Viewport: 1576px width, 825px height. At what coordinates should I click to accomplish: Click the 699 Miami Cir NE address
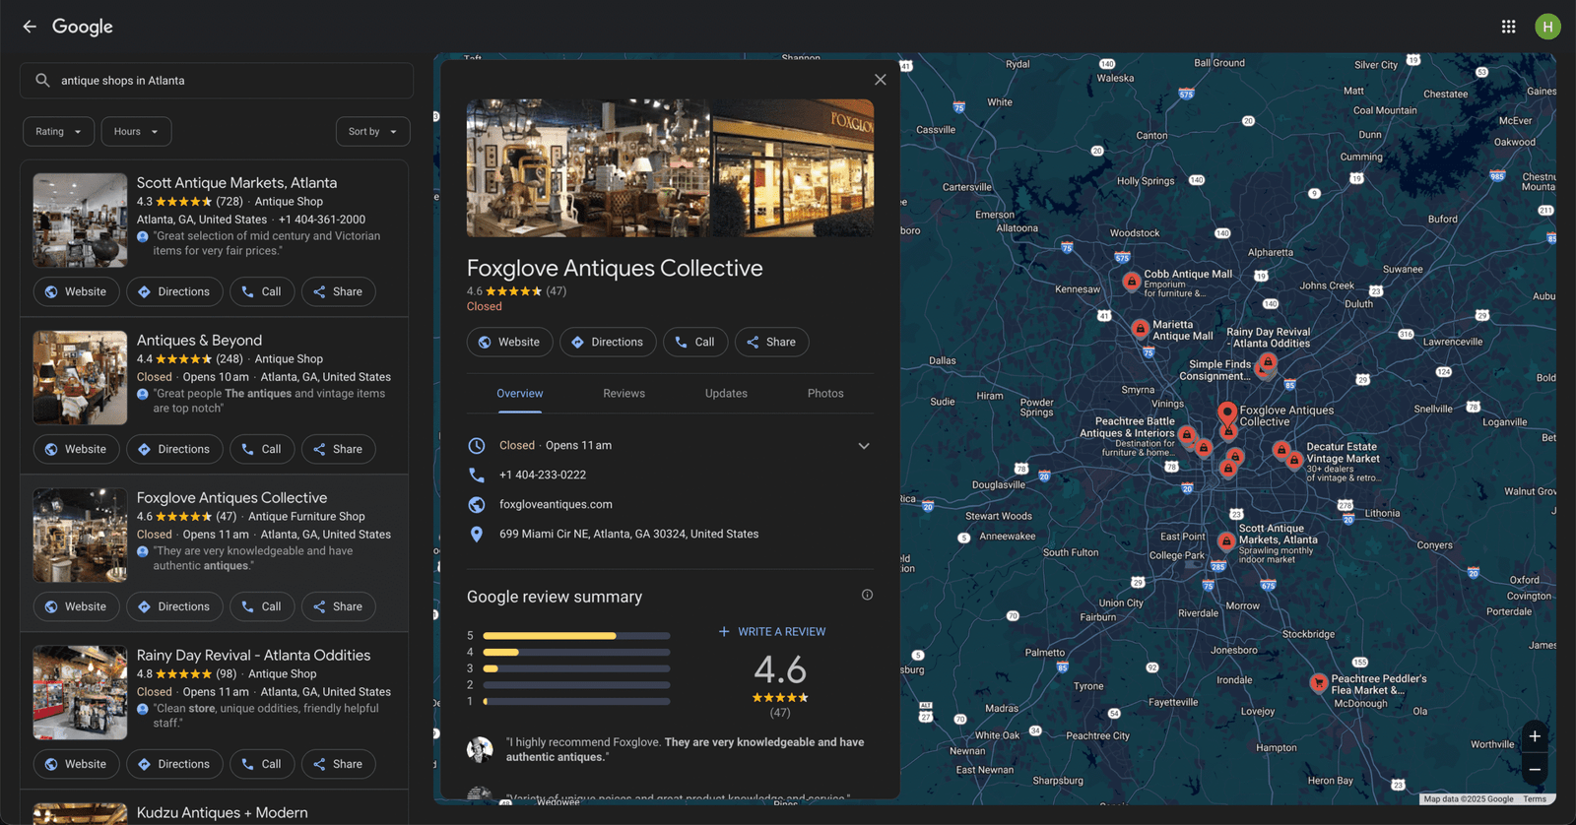click(x=628, y=534)
